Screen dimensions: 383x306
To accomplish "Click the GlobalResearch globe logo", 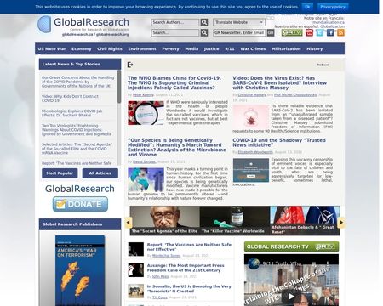I will [44, 24].
